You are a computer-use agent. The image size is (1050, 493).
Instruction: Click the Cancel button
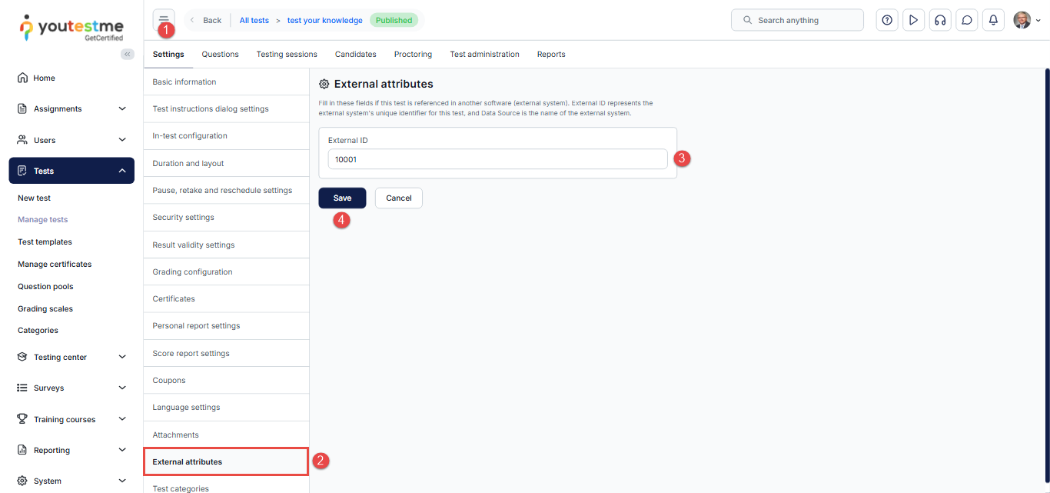[398, 198]
